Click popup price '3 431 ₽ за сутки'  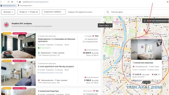(141, 75)
